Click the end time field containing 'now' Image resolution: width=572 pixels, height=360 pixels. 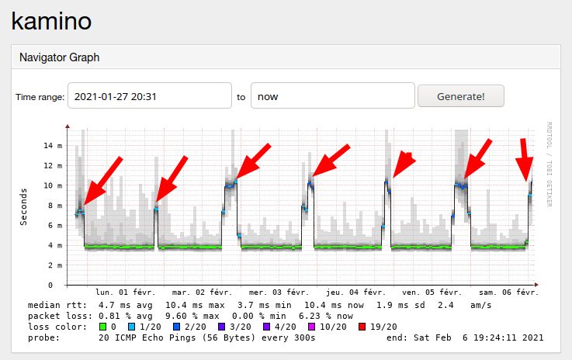coord(331,97)
